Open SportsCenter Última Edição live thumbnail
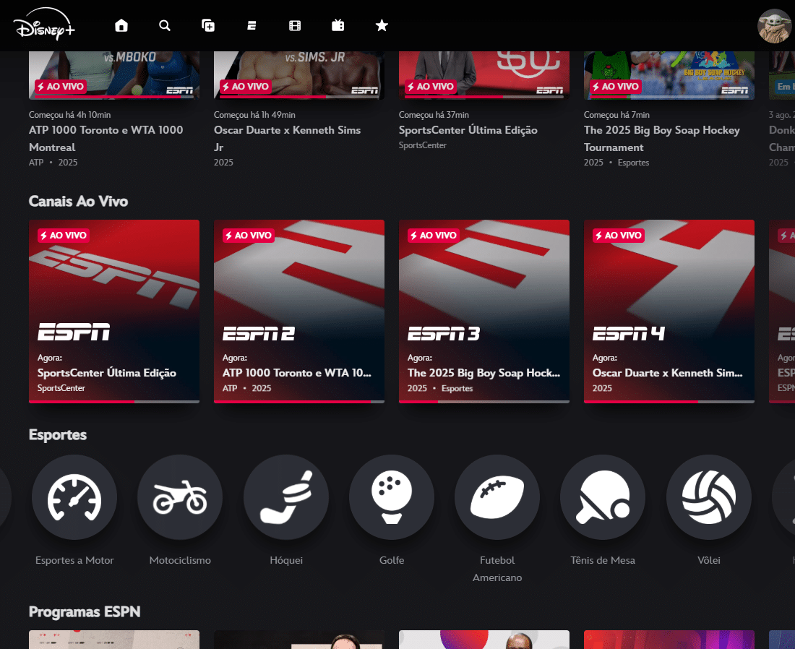 (484, 75)
